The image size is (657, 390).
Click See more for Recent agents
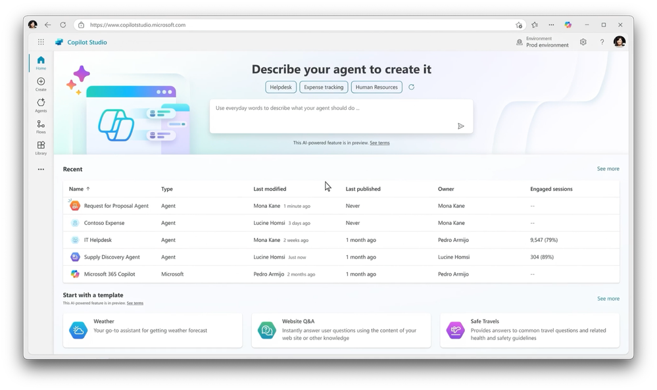(x=608, y=169)
